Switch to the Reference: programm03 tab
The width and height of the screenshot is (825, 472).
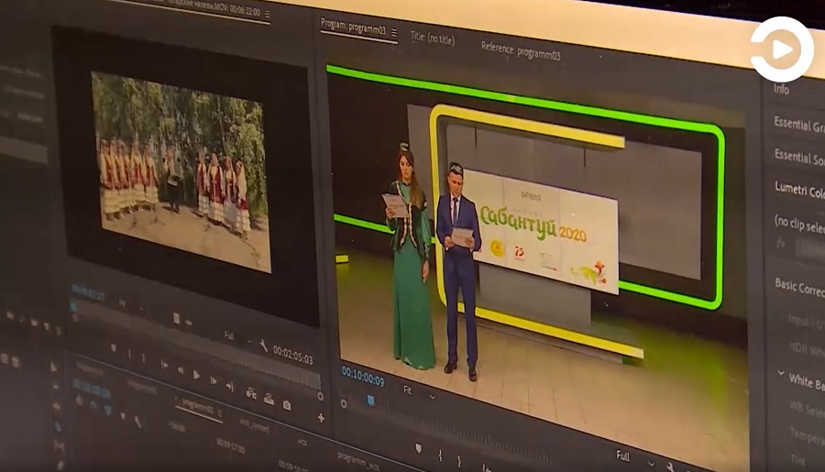coord(521,51)
